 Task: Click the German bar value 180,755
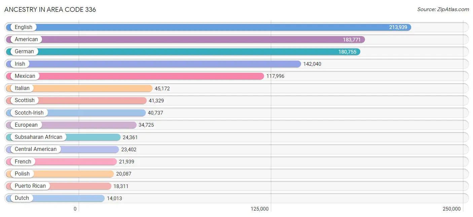click(348, 52)
